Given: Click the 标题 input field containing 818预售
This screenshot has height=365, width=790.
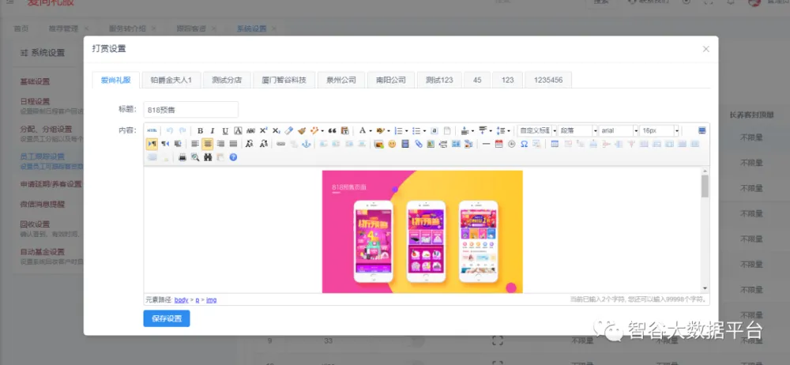Looking at the screenshot, I should pyautogui.click(x=190, y=110).
